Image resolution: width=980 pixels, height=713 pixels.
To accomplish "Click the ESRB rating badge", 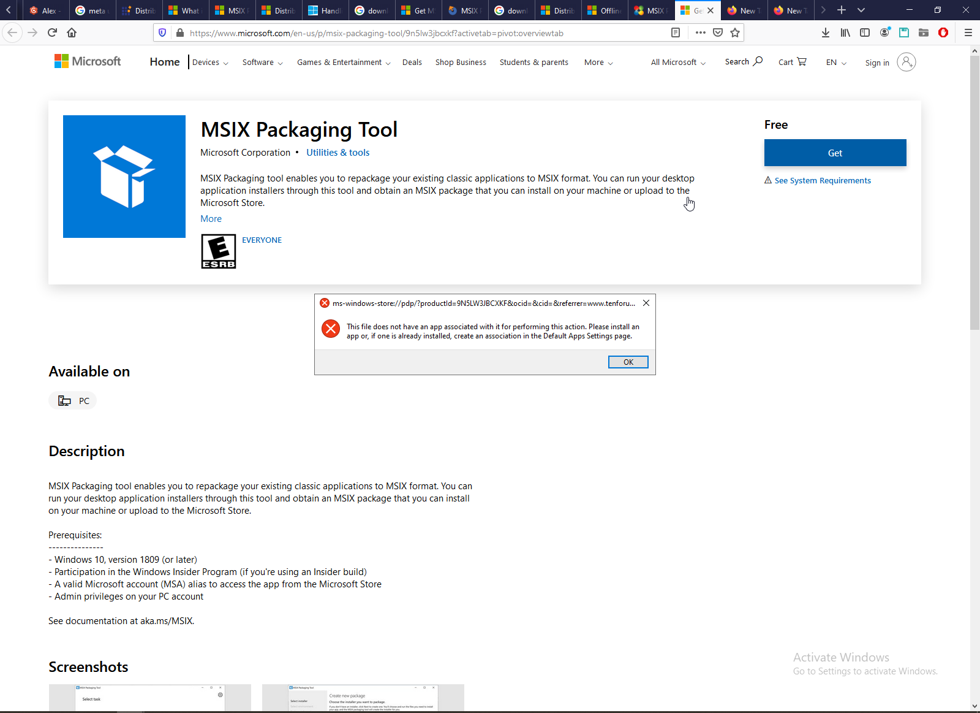I will tap(219, 251).
